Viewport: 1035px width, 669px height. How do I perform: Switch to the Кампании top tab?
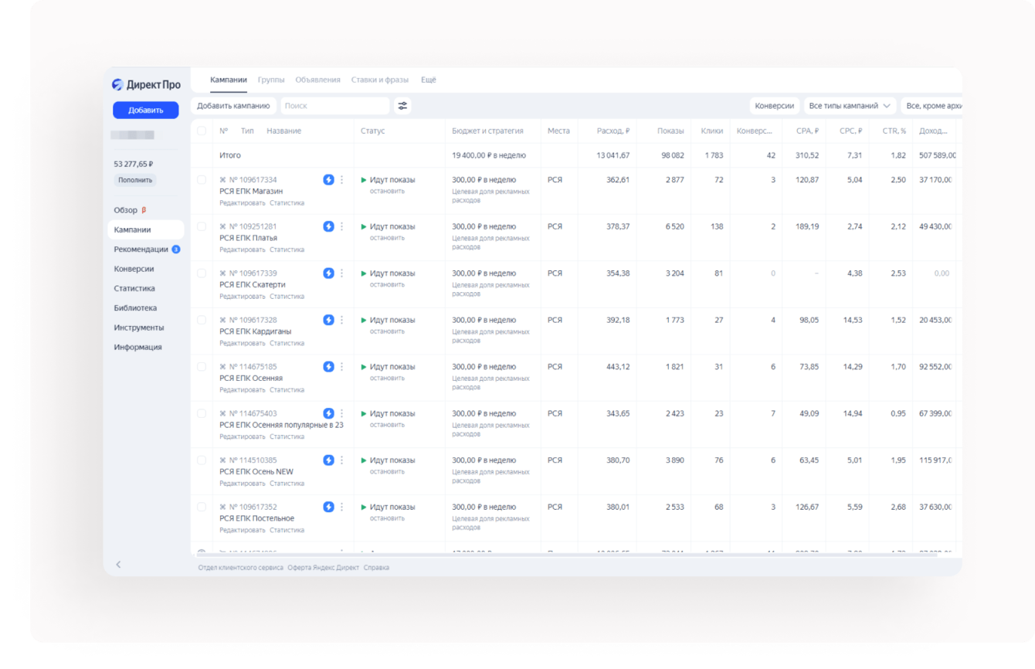tap(229, 80)
